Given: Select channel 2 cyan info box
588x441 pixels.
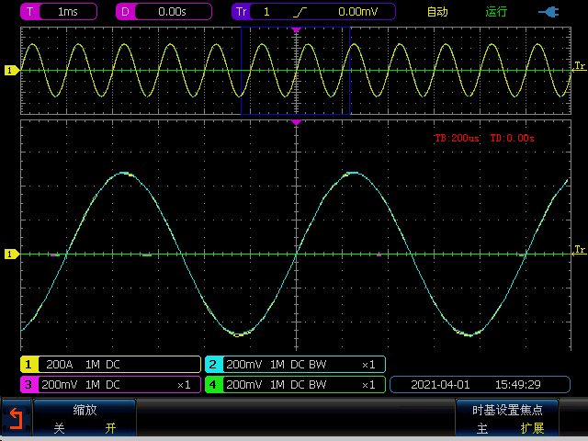Looking at the screenshot, I should [x=294, y=364].
